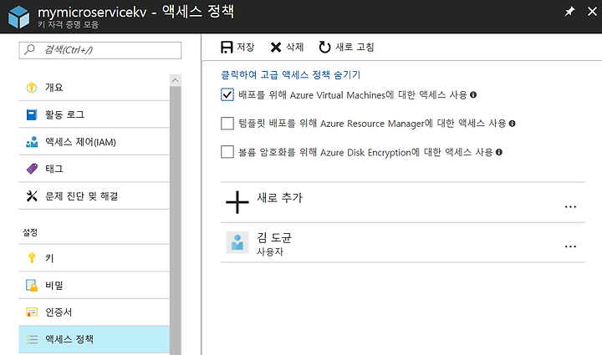Open 개요 overview menu item
The height and width of the screenshot is (355, 602).
tap(94, 88)
